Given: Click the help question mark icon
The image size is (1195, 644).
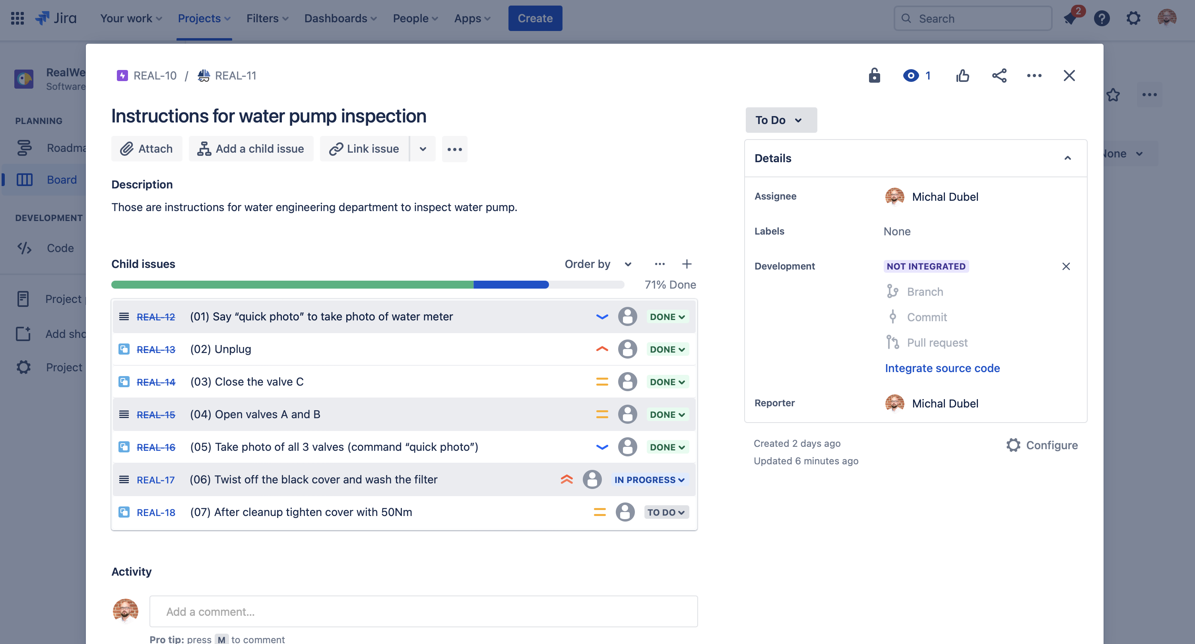Looking at the screenshot, I should tap(1102, 19).
